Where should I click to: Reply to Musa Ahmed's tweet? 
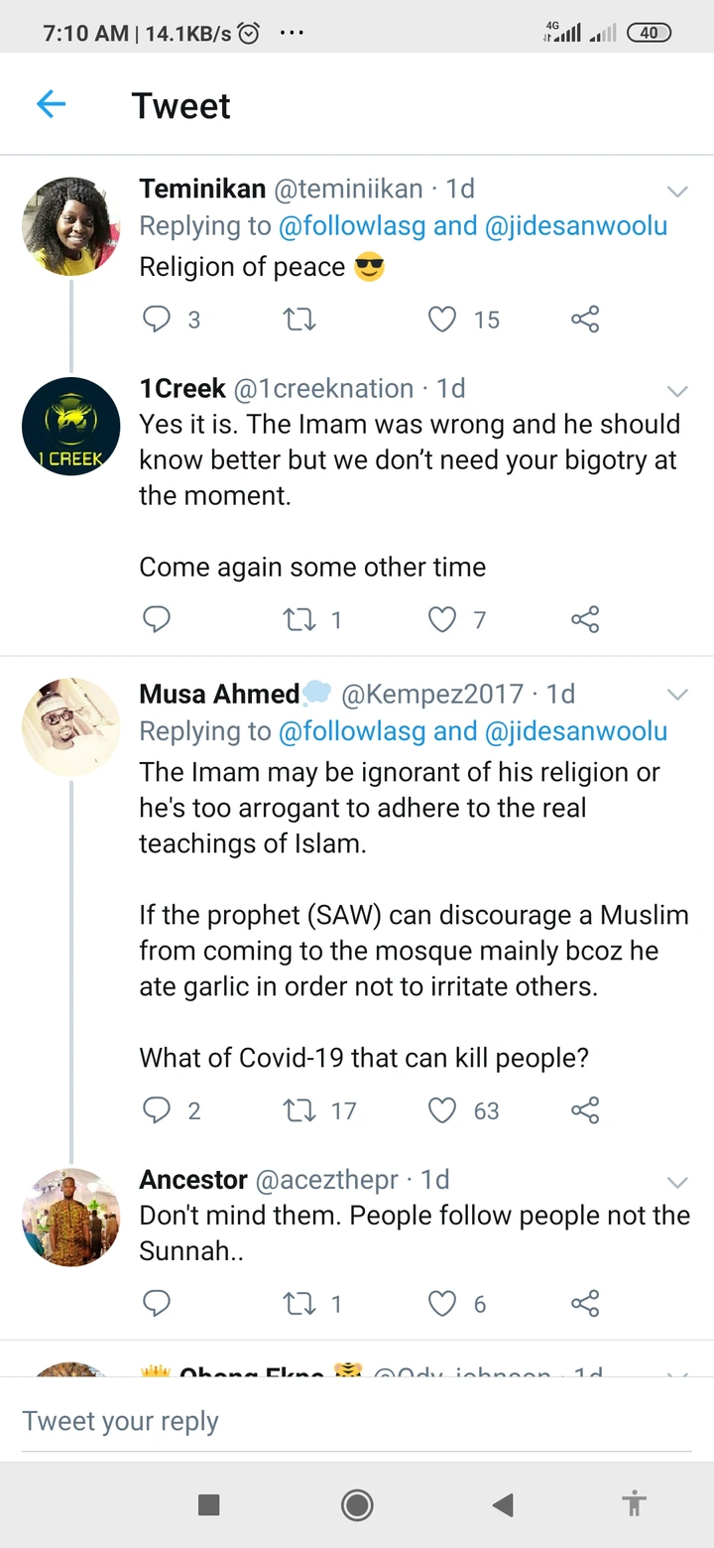tap(158, 1110)
